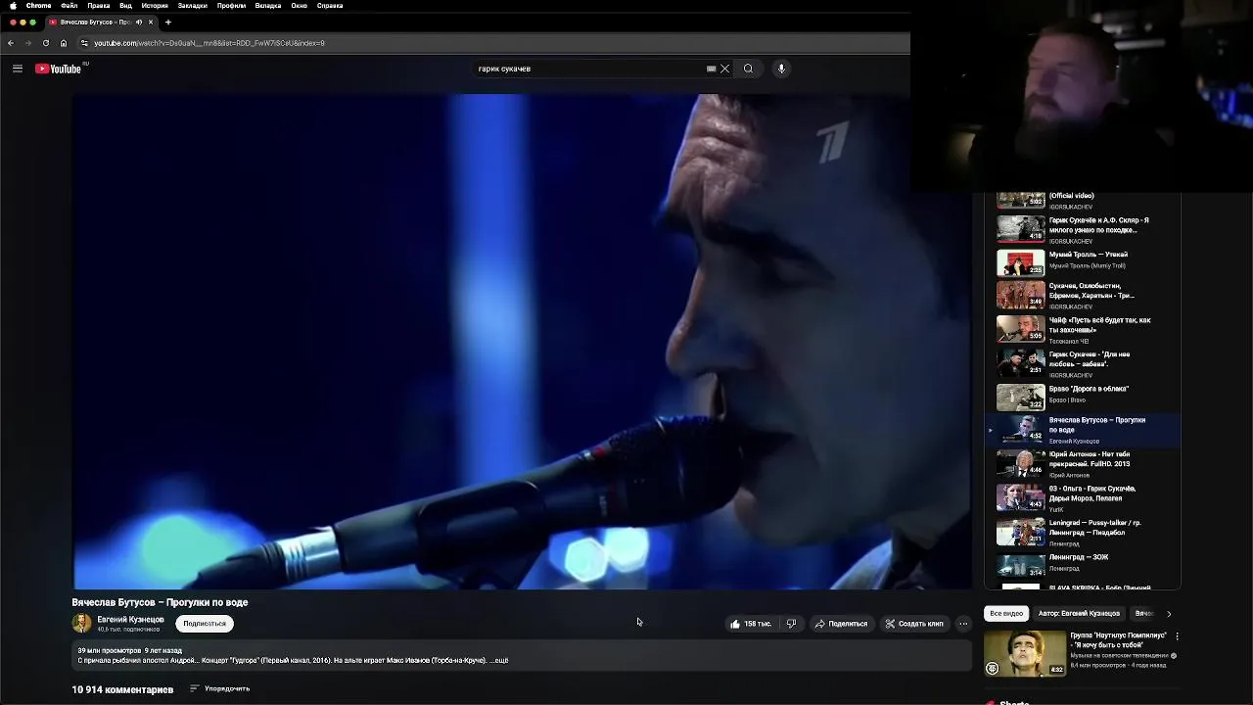This screenshot has width=1253, height=705.
Task: Click the magnifier search button
Action: (x=748, y=69)
